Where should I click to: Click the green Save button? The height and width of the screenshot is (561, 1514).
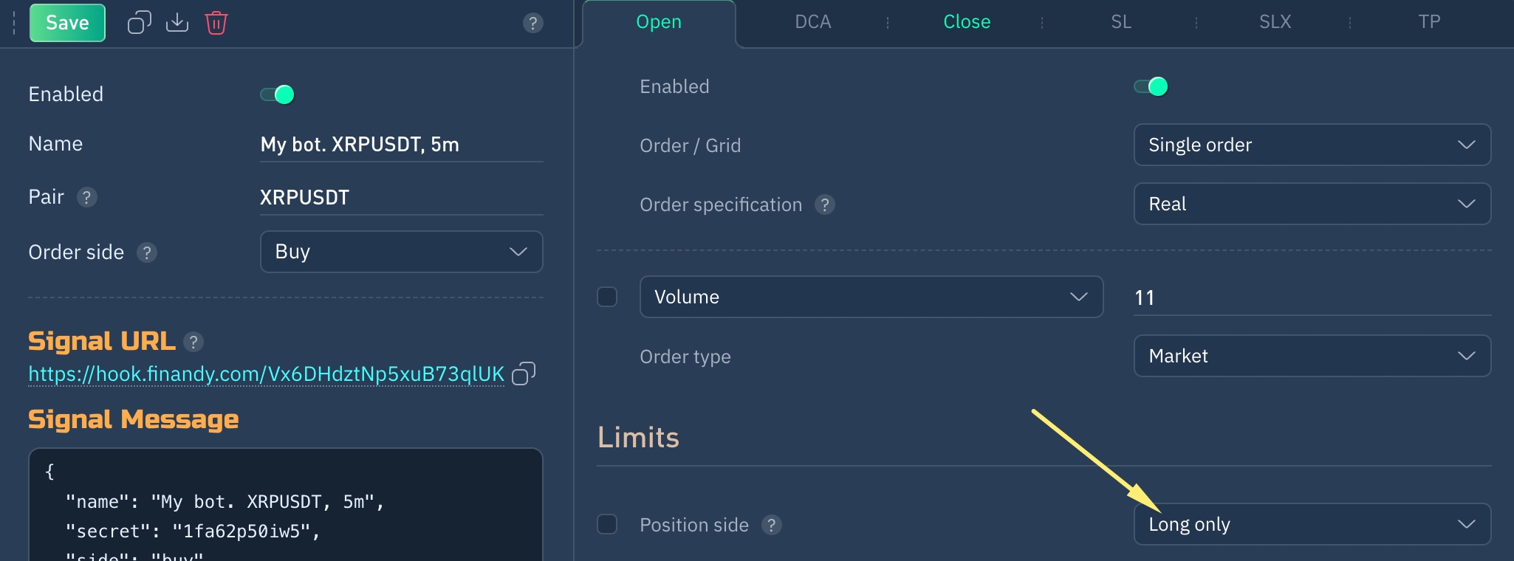pyautogui.click(x=67, y=23)
